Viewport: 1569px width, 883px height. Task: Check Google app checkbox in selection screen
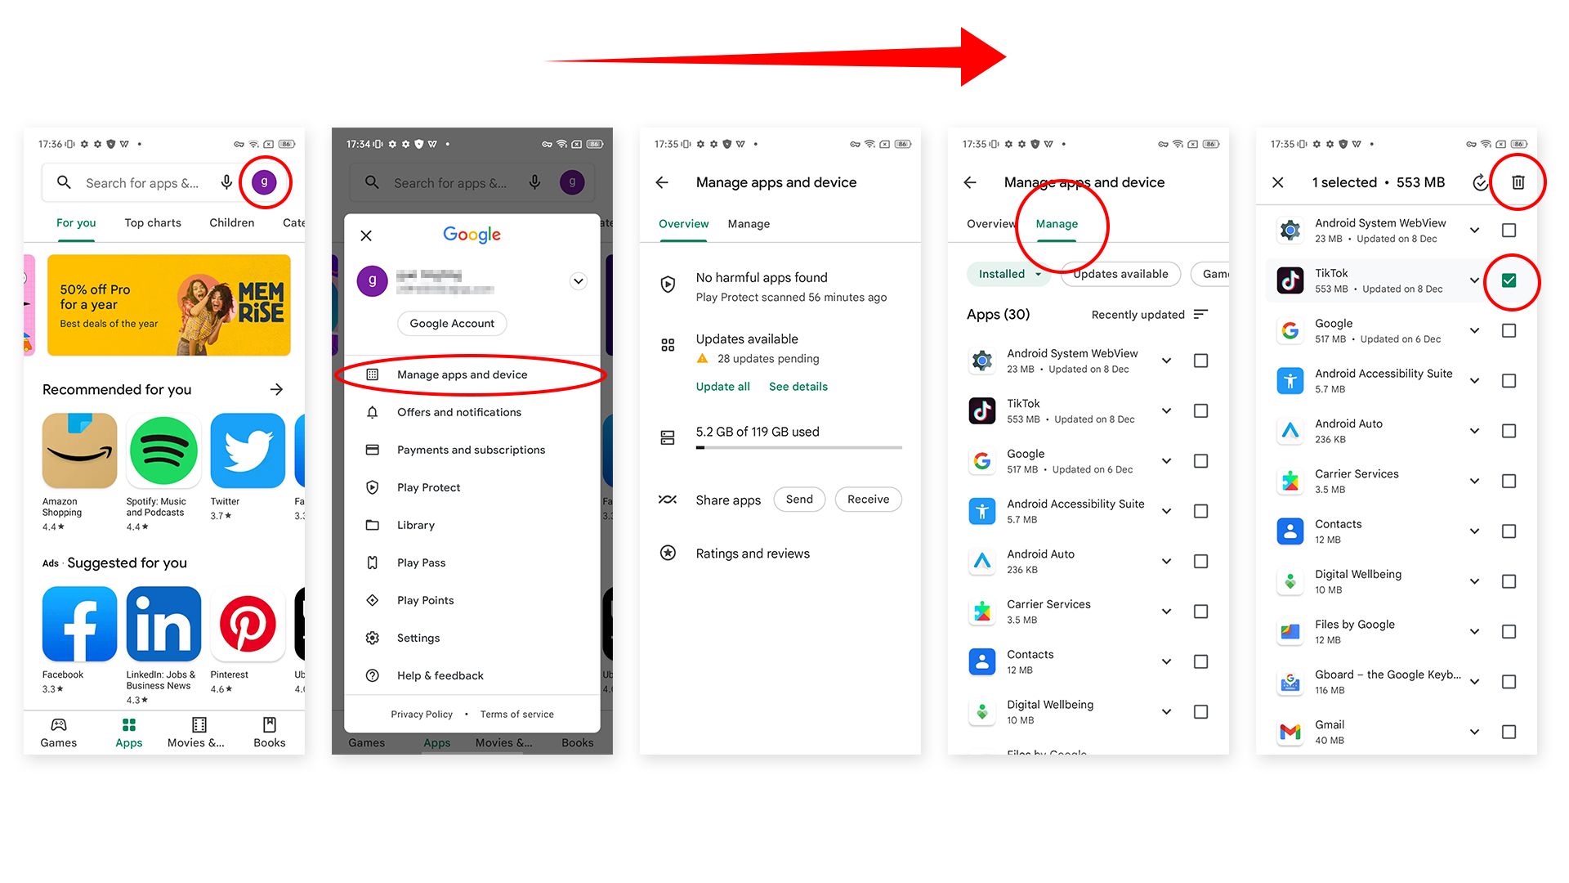tap(1509, 330)
